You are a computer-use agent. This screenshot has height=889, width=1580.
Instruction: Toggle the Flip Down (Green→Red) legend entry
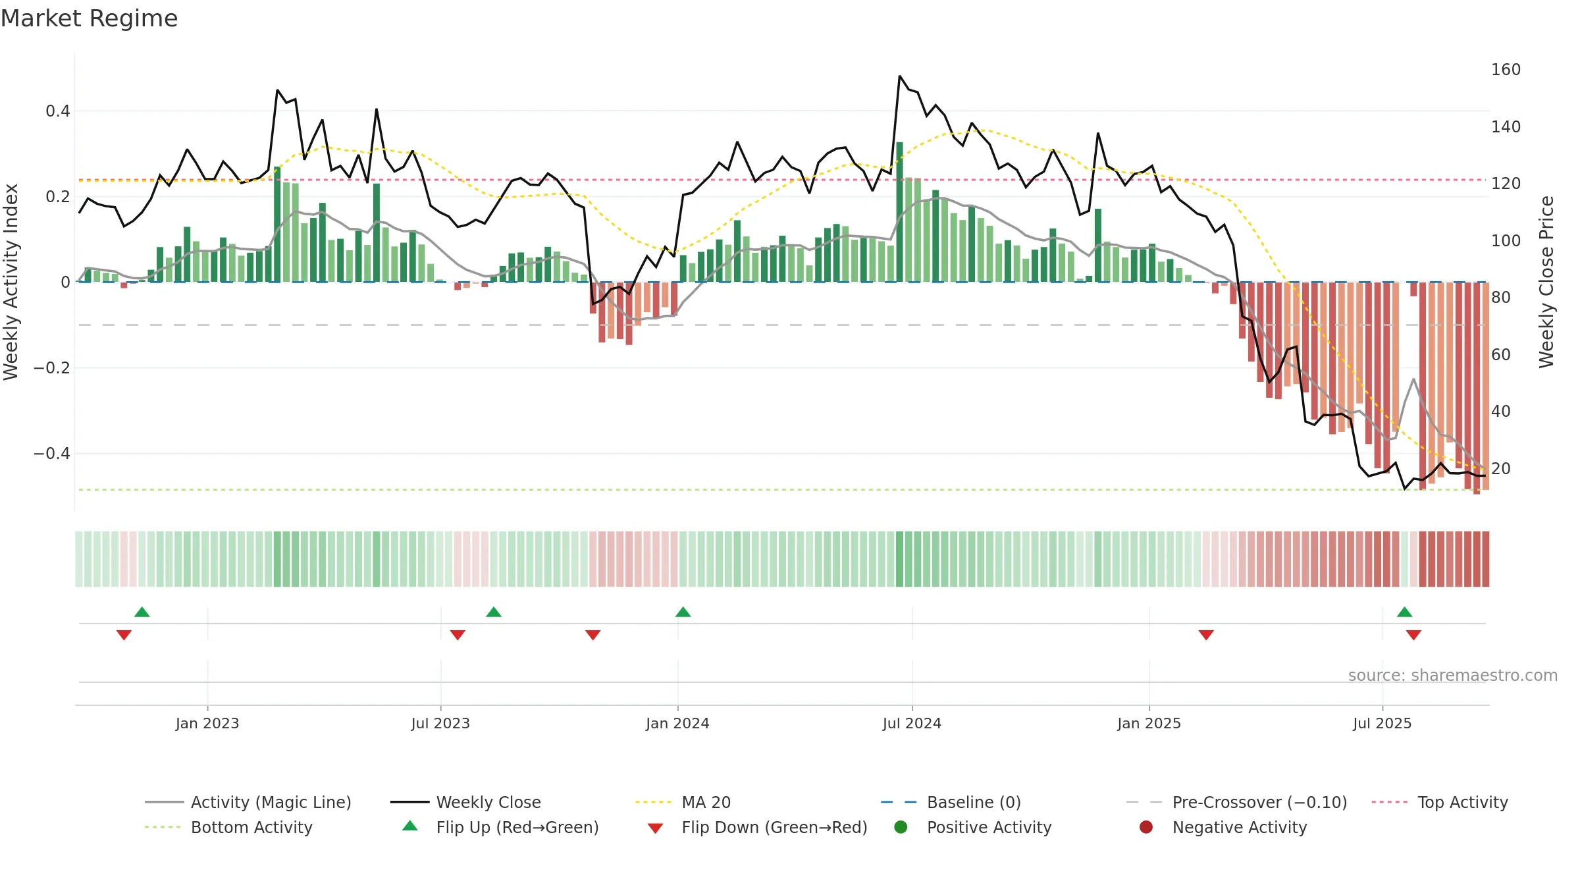(757, 827)
